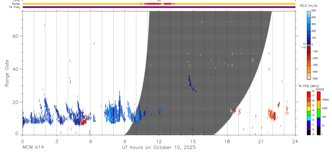Click the -300 velocity scale label
This screenshot has width=332, height=153.
point(314,65)
